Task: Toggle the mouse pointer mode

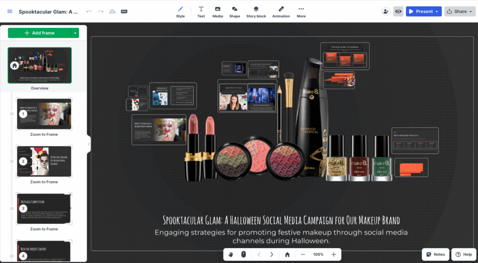Action: (243, 255)
